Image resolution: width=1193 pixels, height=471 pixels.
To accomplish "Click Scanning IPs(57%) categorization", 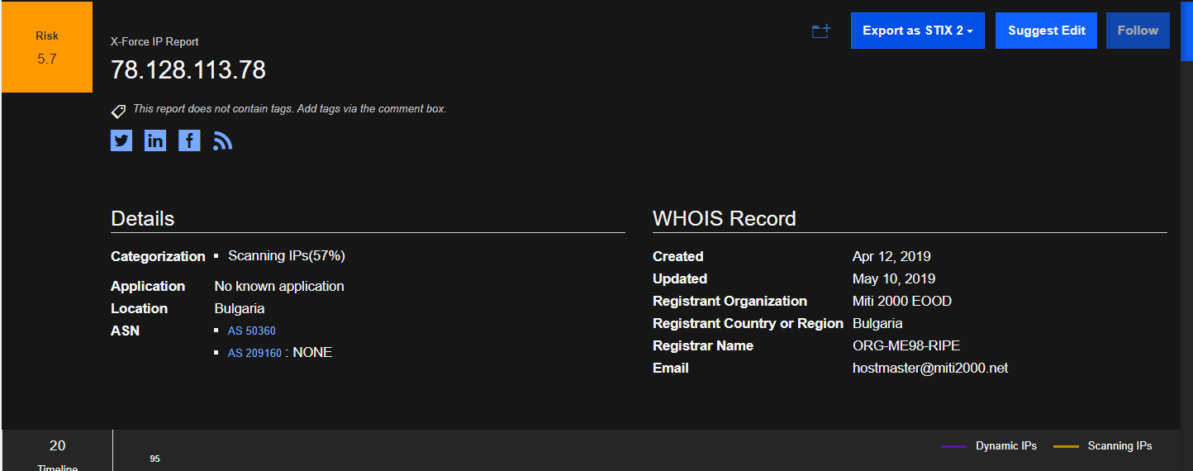I will [286, 256].
